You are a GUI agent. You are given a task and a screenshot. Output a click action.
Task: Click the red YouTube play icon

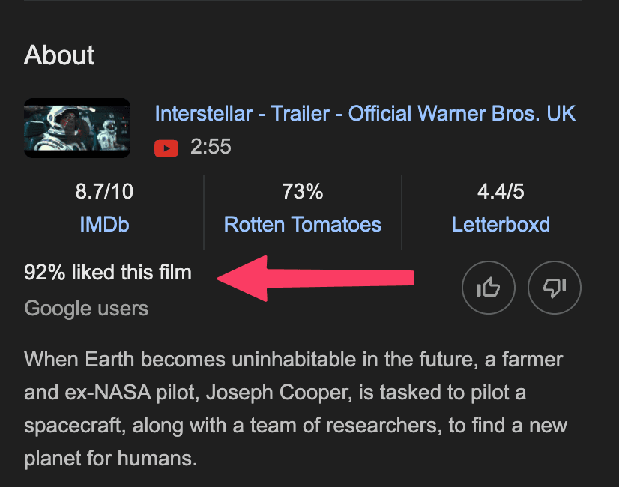coord(166,148)
